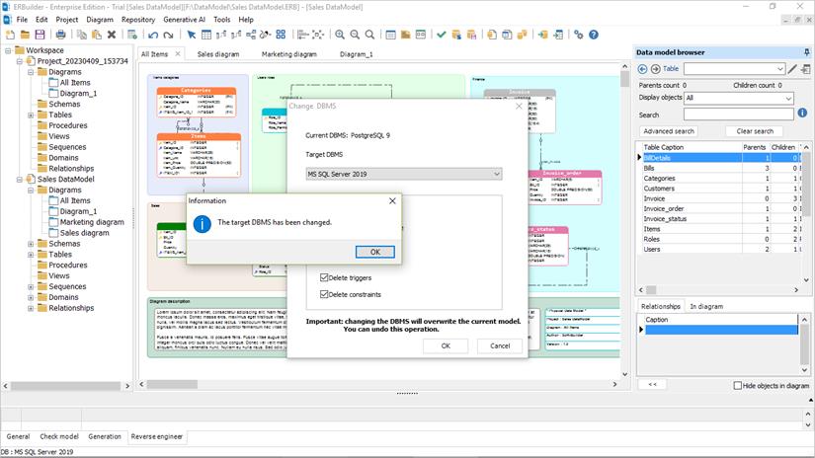Click the Open folder icon in toolbar
The width and height of the screenshot is (815, 458).
point(25,35)
